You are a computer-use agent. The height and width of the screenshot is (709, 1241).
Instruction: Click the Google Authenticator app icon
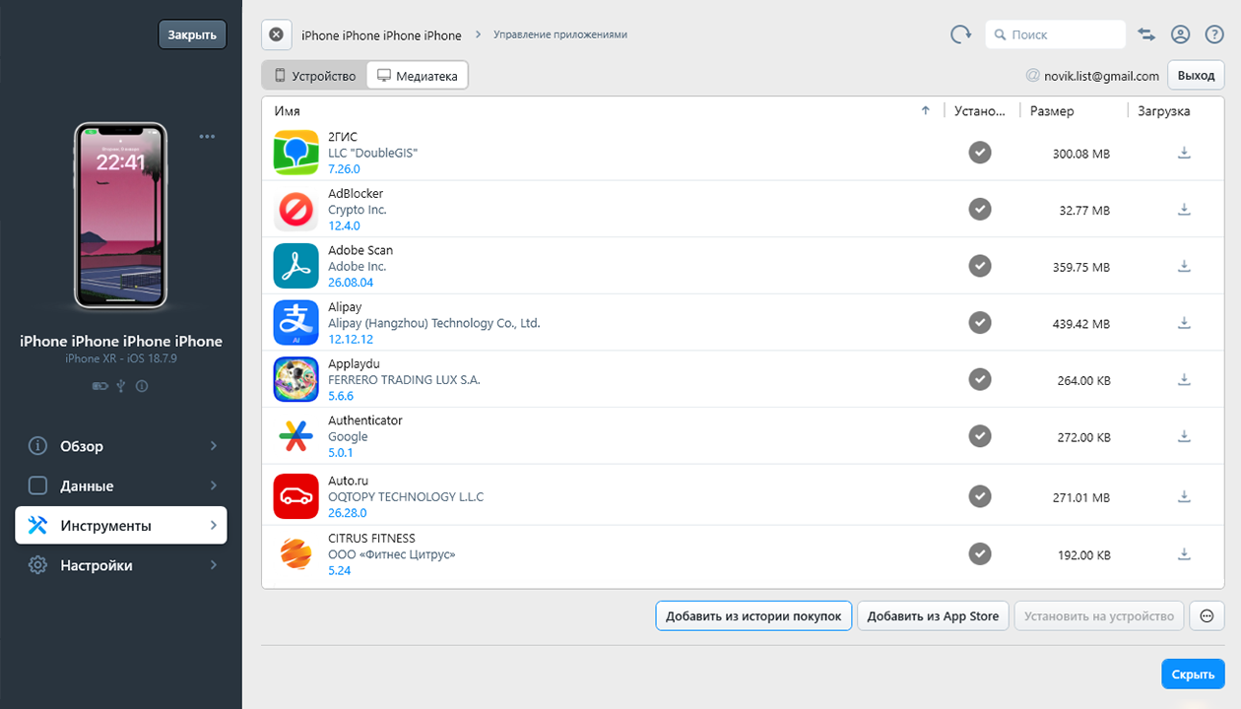[295, 436]
